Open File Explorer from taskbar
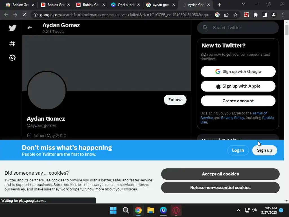Screen dimensions: 289x217 [151, 210]
